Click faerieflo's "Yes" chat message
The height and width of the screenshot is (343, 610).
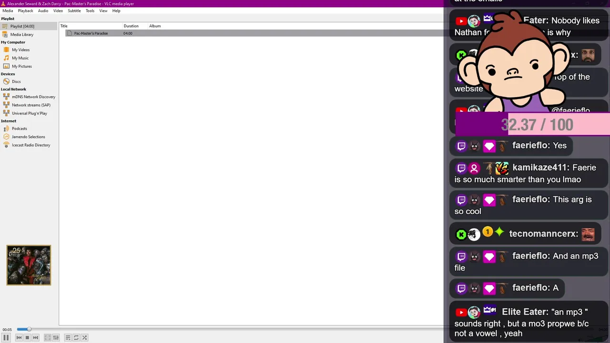coord(511,146)
